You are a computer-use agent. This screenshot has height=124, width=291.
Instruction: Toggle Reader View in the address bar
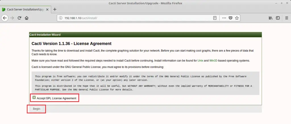[215, 18]
